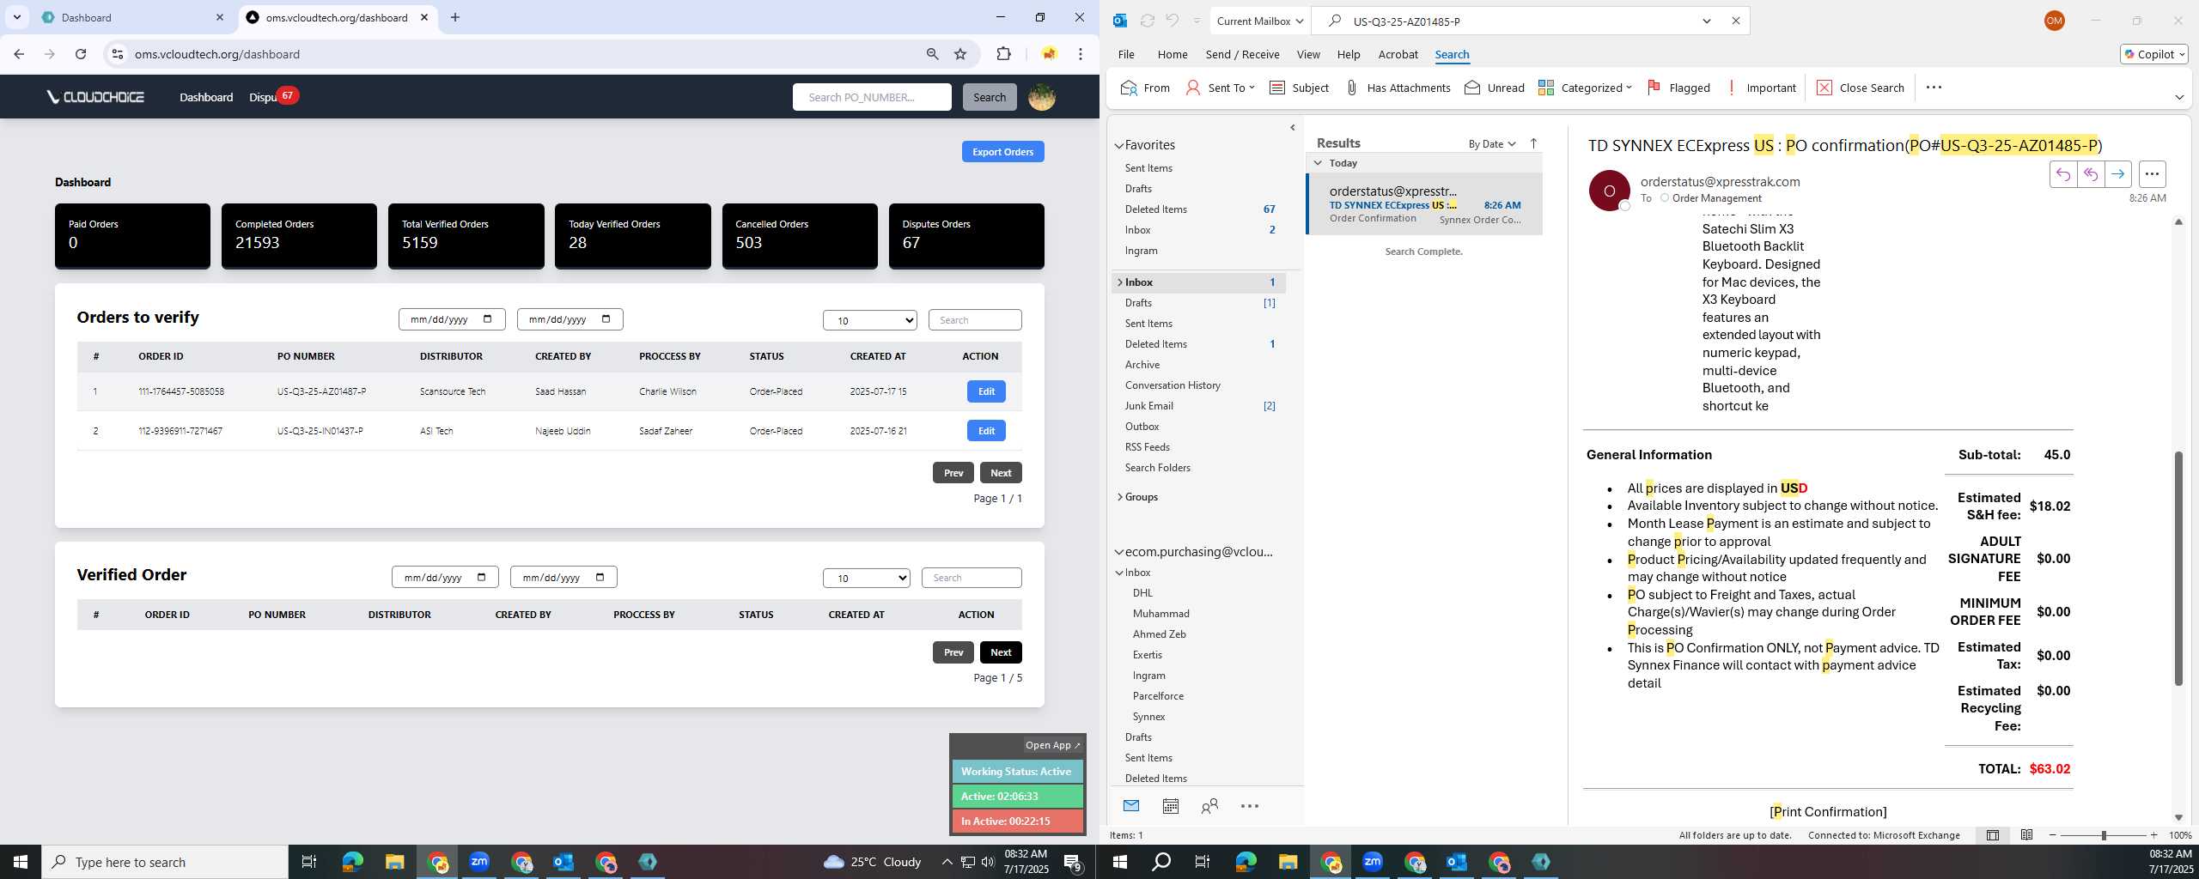Edit order US-Q3-25-AZ01487-P
Viewport: 2199px width, 879px height.
click(986, 391)
